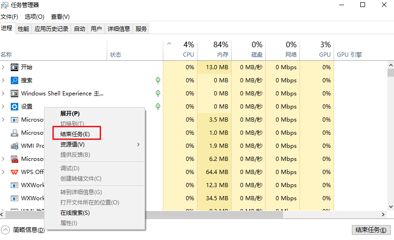Image resolution: width=394 pixels, height=240 pixels.
Task: Click the 简略信息(D) link
Action: click(x=29, y=230)
